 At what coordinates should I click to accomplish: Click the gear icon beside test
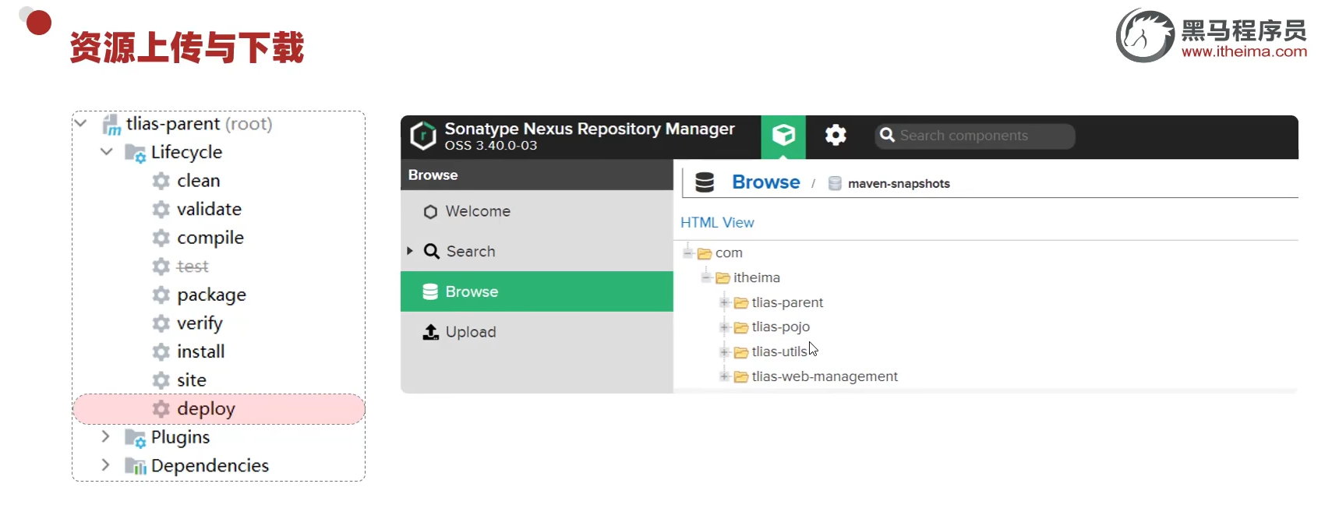tap(161, 267)
